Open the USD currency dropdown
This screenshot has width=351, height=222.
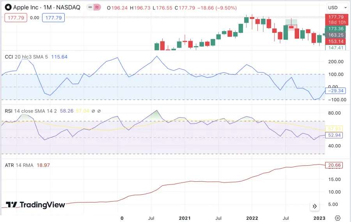(337, 7)
